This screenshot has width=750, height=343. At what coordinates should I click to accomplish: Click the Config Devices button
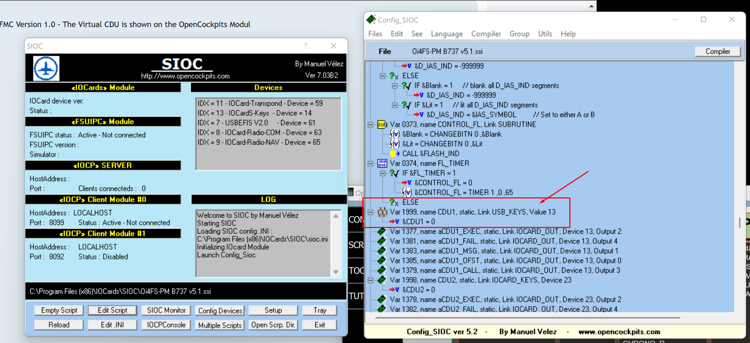point(220,310)
